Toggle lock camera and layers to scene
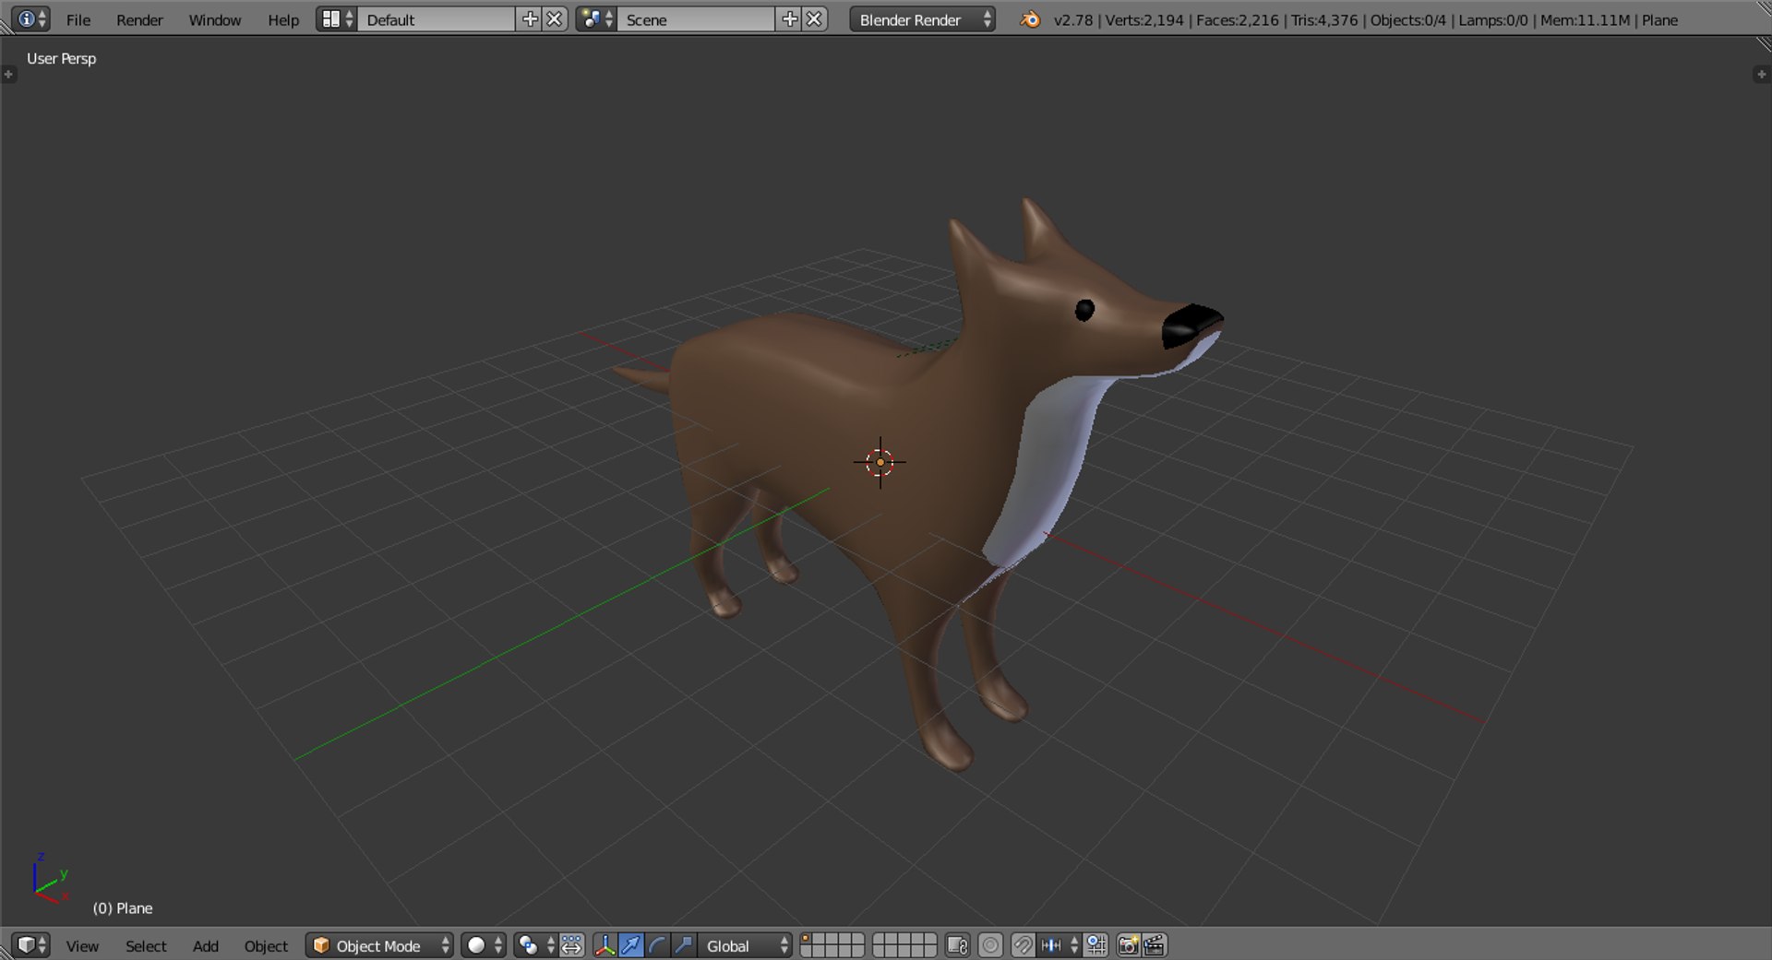 pyautogui.click(x=958, y=945)
